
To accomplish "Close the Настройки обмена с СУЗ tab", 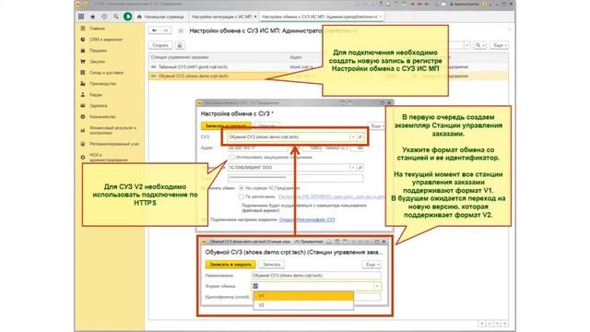I will pos(381,17).
